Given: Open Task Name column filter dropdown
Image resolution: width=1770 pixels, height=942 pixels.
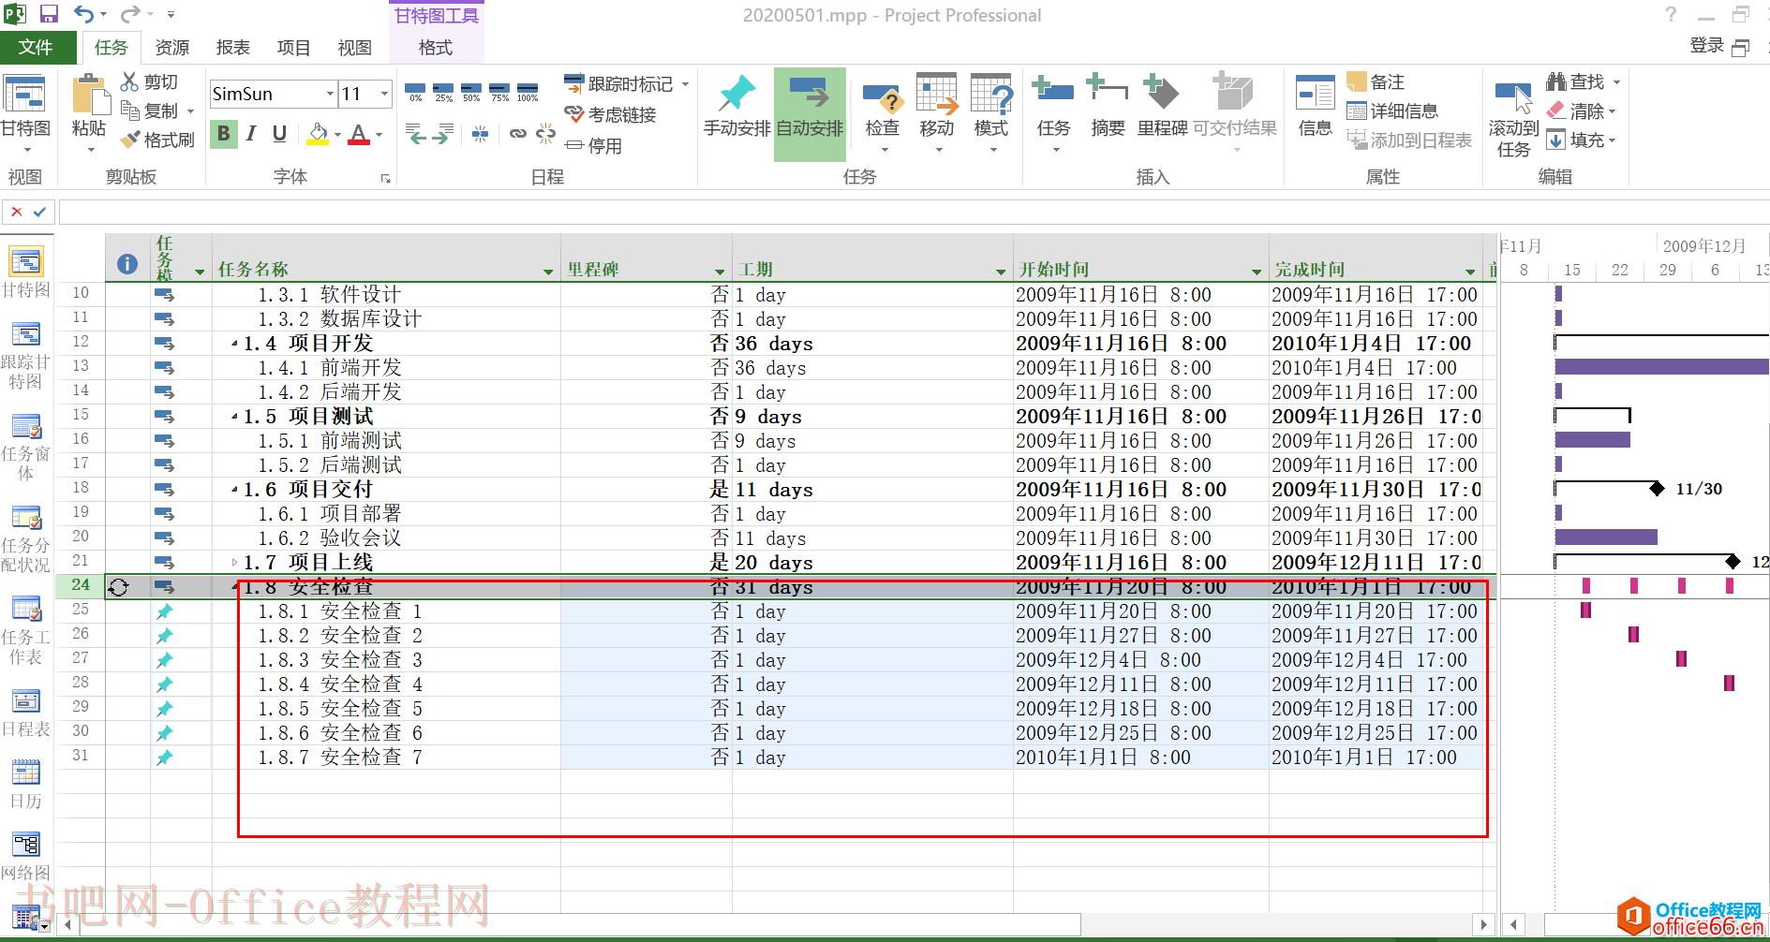Looking at the screenshot, I should (548, 272).
